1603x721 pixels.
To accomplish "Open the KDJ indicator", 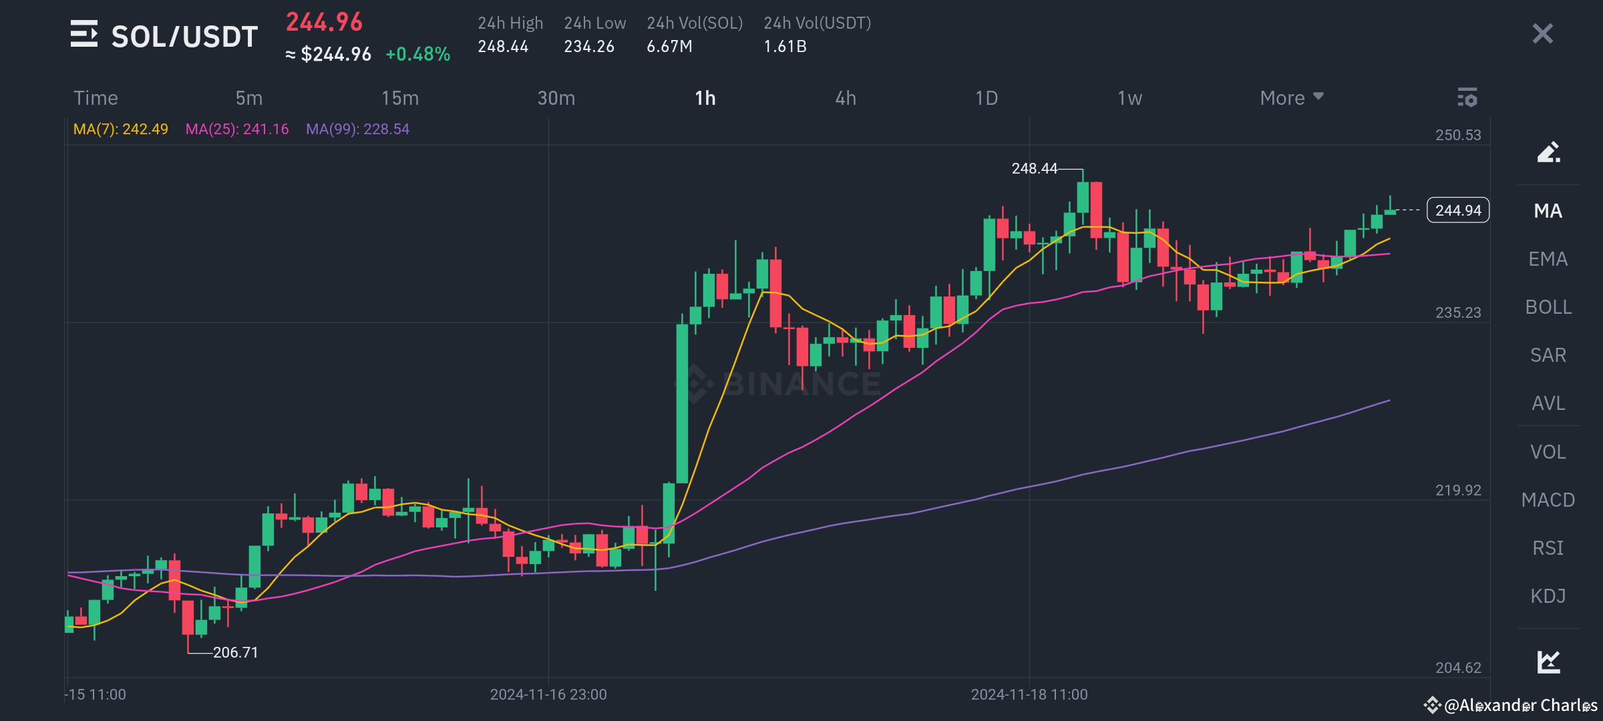I will point(1548,595).
